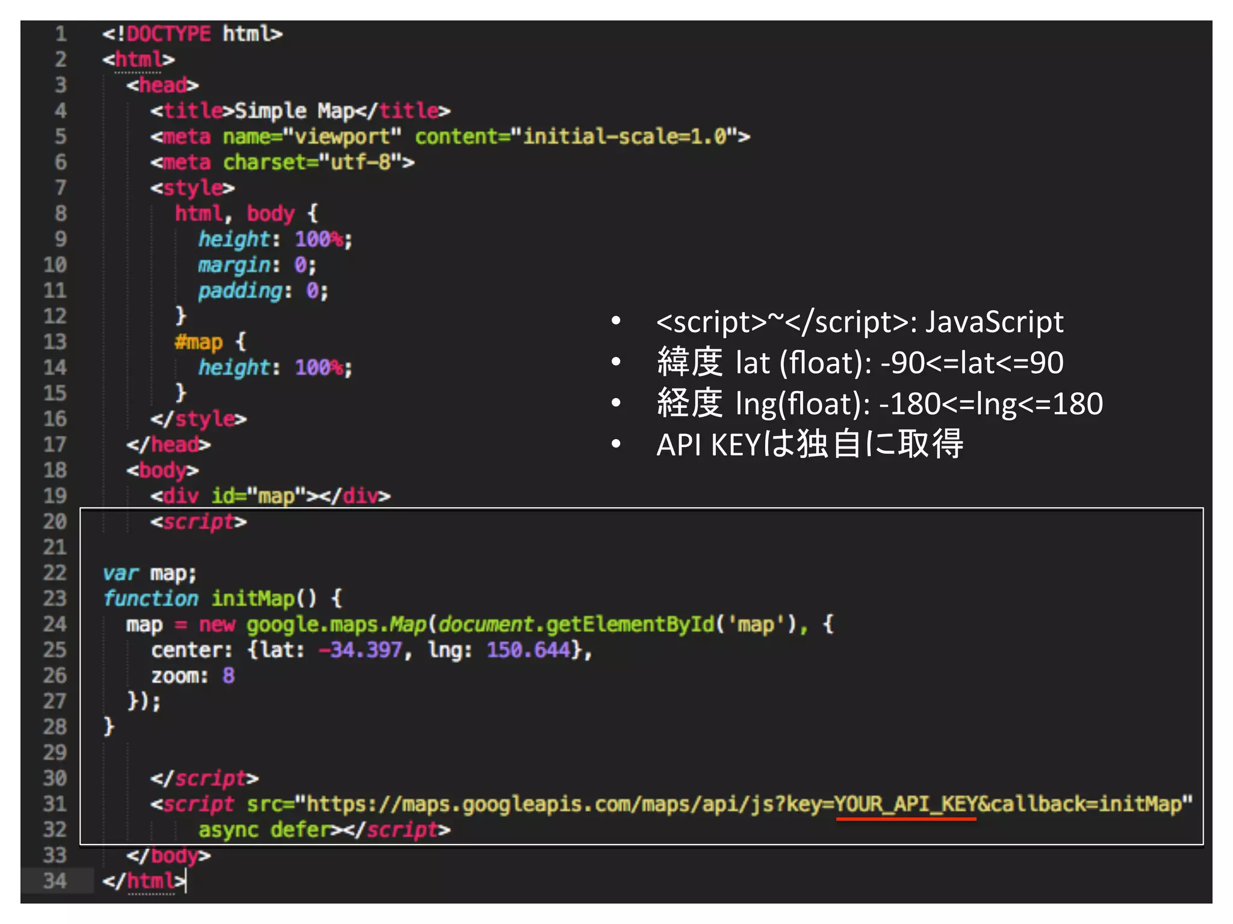The image size is (1233, 924).
Task: Click the 'margin: 0;' CSS rule
Action: pyautogui.click(x=258, y=265)
